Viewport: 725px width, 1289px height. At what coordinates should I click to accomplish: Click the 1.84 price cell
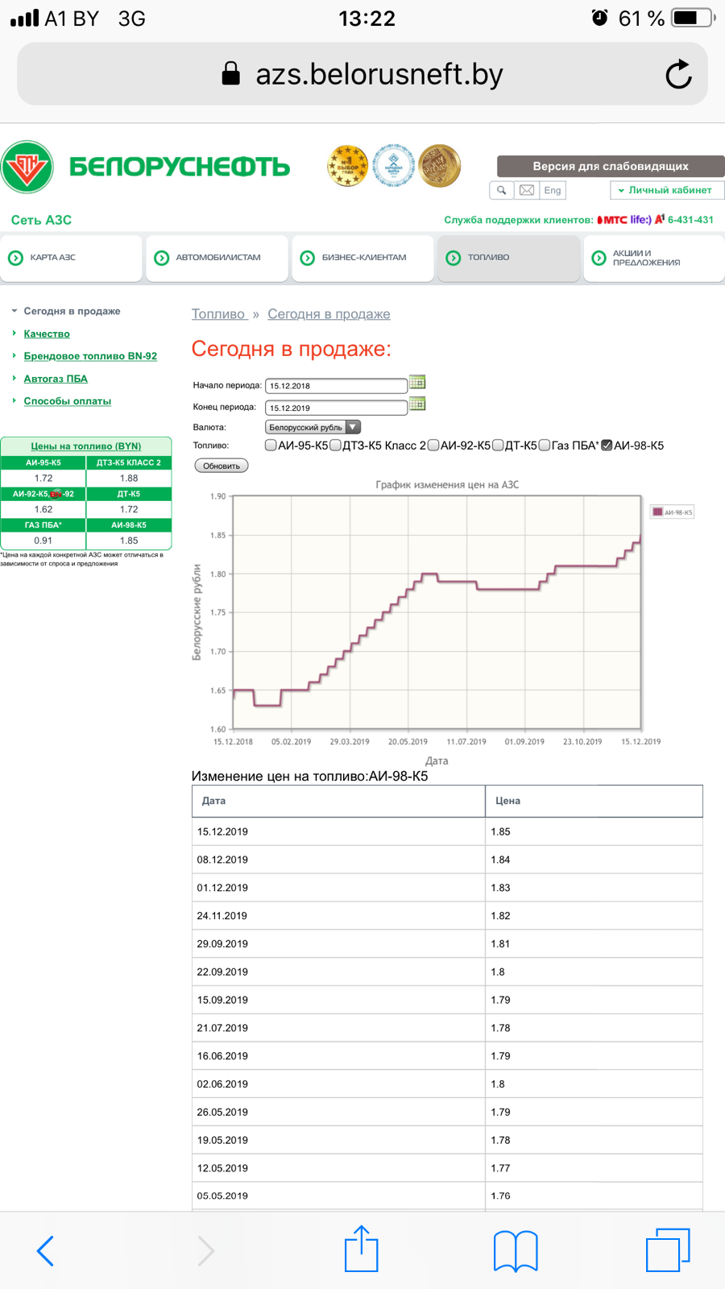click(x=594, y=860)
